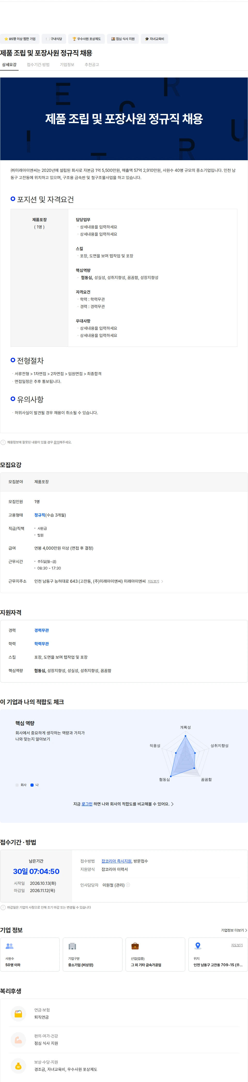Click the 점심 식사 지원 tag
The width and height of the screenshot is (248, 1082).
pos(123,39)
